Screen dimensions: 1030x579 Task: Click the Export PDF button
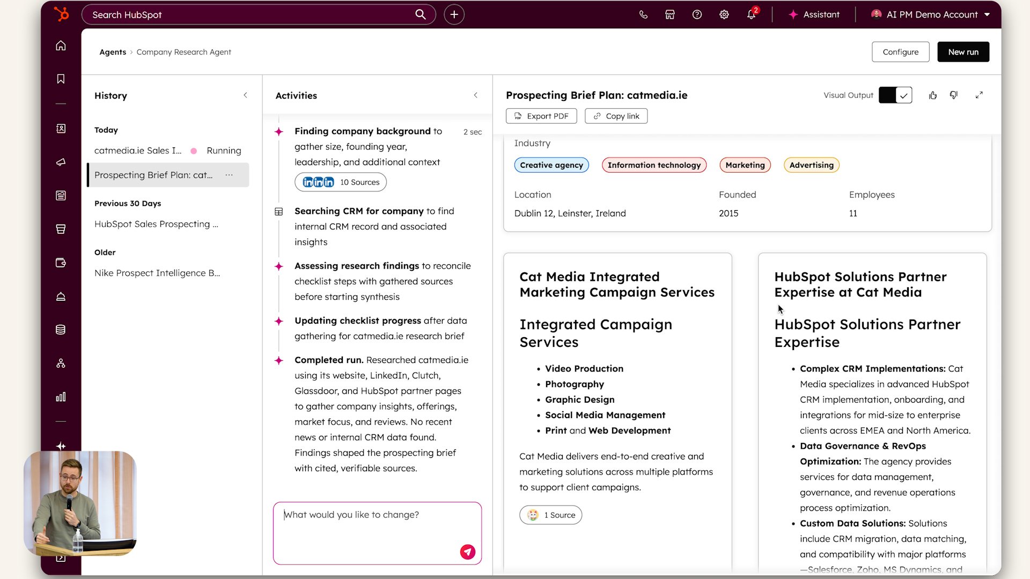(x=541, y=116)
